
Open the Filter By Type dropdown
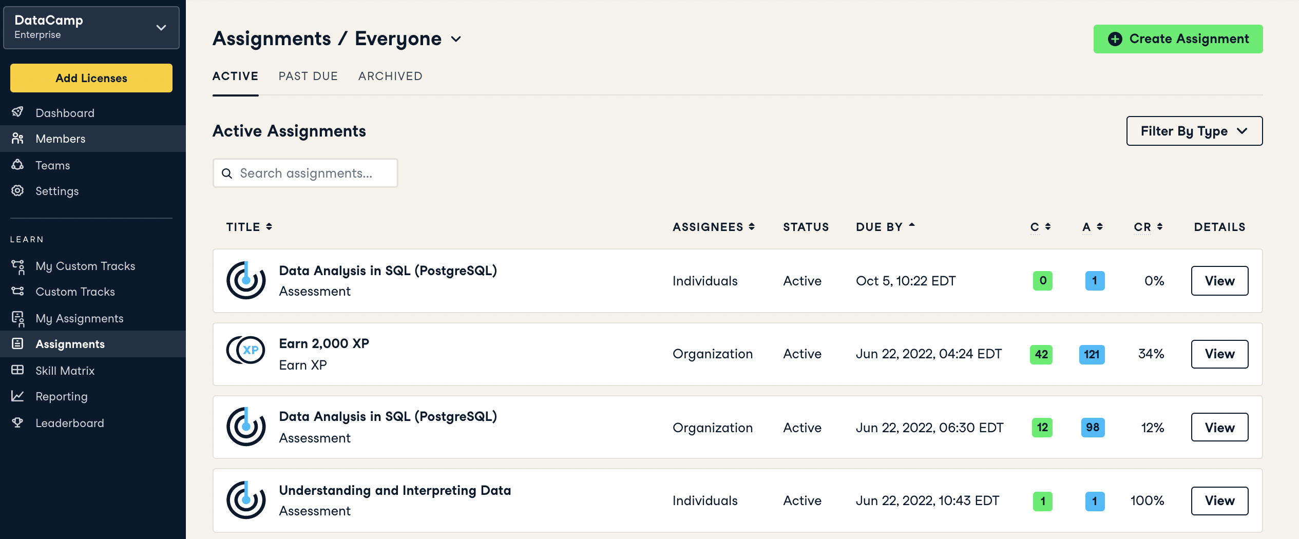pyautogui.click(x=1194, y=131)
